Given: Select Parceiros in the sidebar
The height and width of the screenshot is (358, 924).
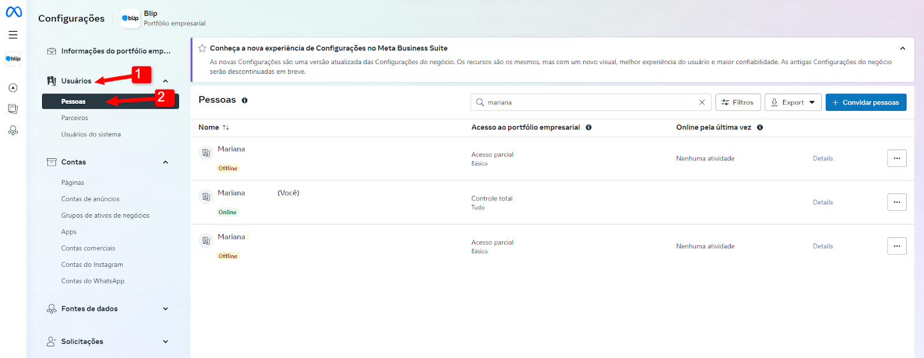Looking at the screenshot, I should pos(74,118).
